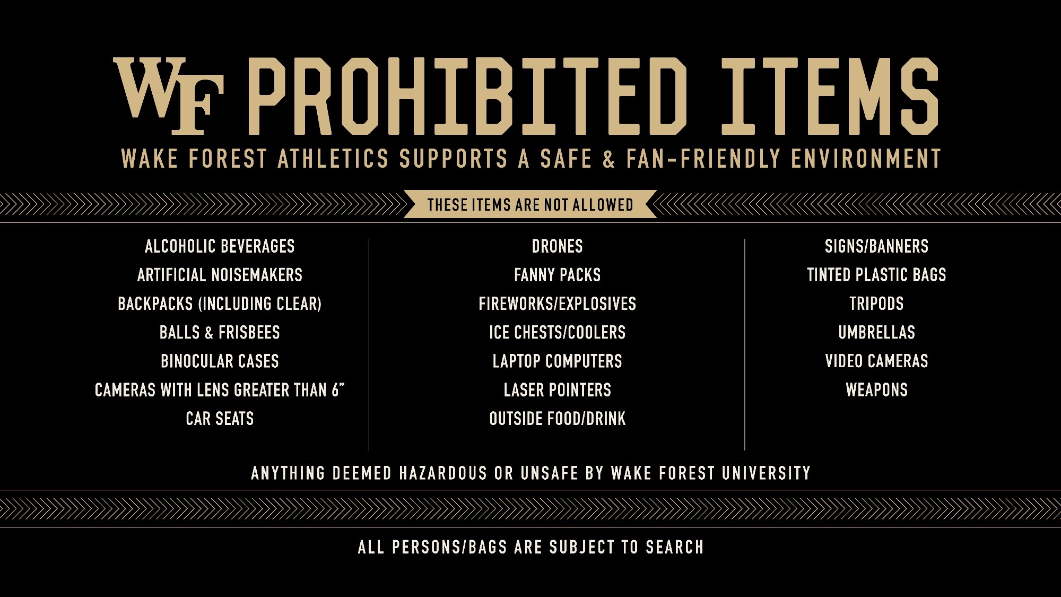Image resolution: width=1061 pixels, height=597 pixels.
Task: Click Balls & Frisbees entry
Action: pyautogui.click(x=220, y=333)
